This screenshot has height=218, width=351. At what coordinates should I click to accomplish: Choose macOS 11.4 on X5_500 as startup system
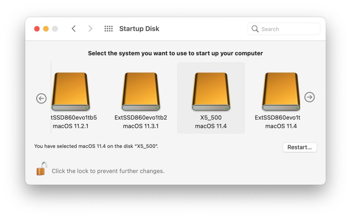coord(211,91)
